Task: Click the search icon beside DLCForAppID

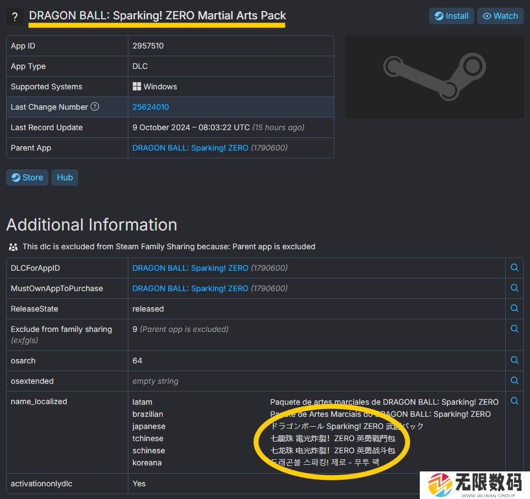Action: (514, 267)
